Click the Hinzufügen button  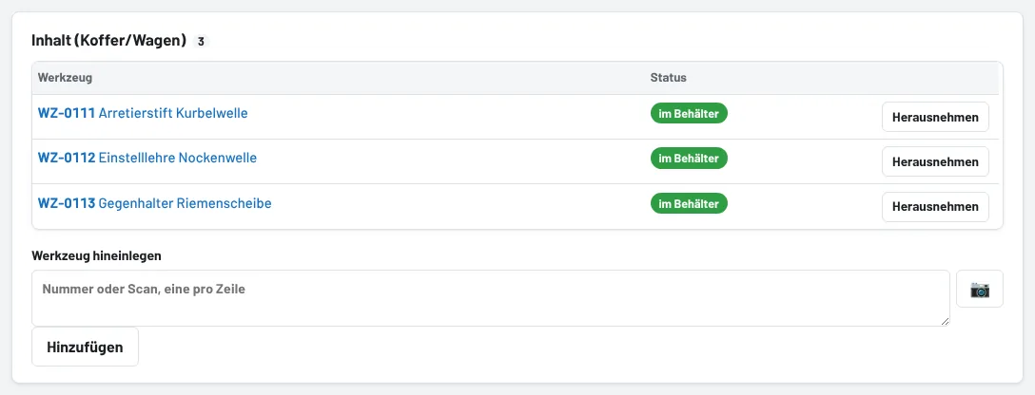(86, 347)
